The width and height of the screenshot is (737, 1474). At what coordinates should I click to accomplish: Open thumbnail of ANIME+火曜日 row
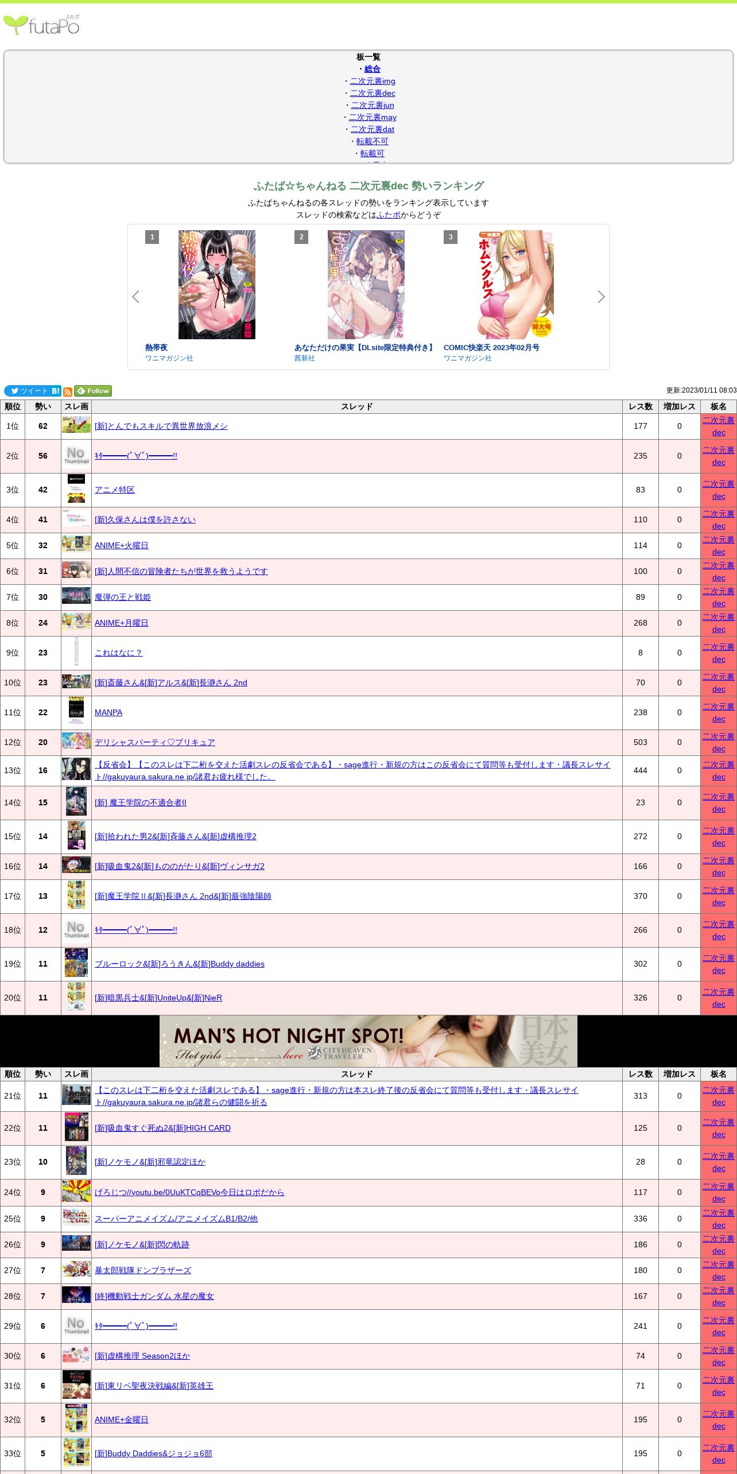76,544
